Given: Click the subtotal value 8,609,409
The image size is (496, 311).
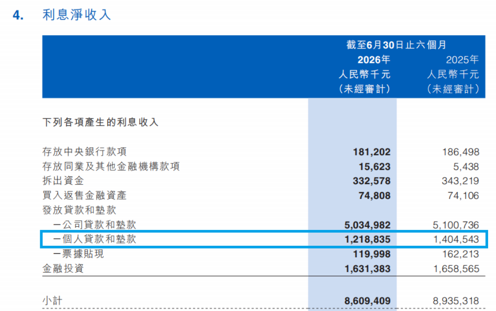Looking at the screenshot, I should click(x=367, y=301).
